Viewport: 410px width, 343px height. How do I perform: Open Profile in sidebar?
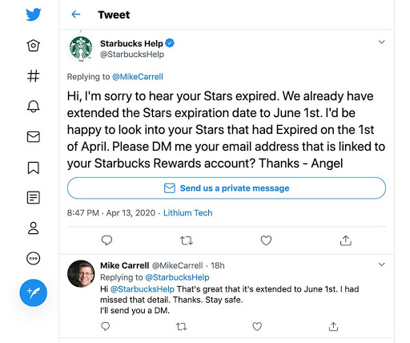click(34, 228)
